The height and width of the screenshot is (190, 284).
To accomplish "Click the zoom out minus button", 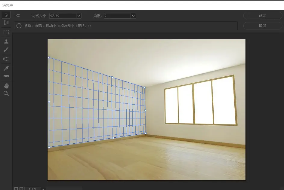I will pyautogui.click(x=16, y=189).
